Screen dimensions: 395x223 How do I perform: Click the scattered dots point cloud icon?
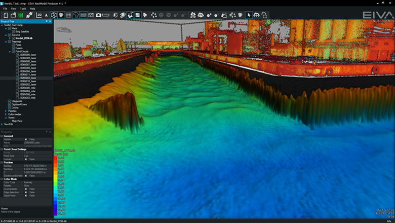tap(153, 15)
